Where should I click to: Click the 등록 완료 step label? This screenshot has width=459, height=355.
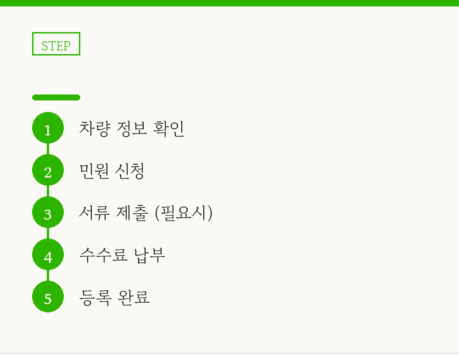point(114,297)
